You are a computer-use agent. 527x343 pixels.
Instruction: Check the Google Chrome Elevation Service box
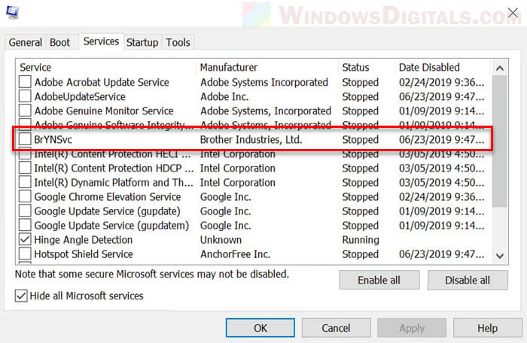(26, 197)
